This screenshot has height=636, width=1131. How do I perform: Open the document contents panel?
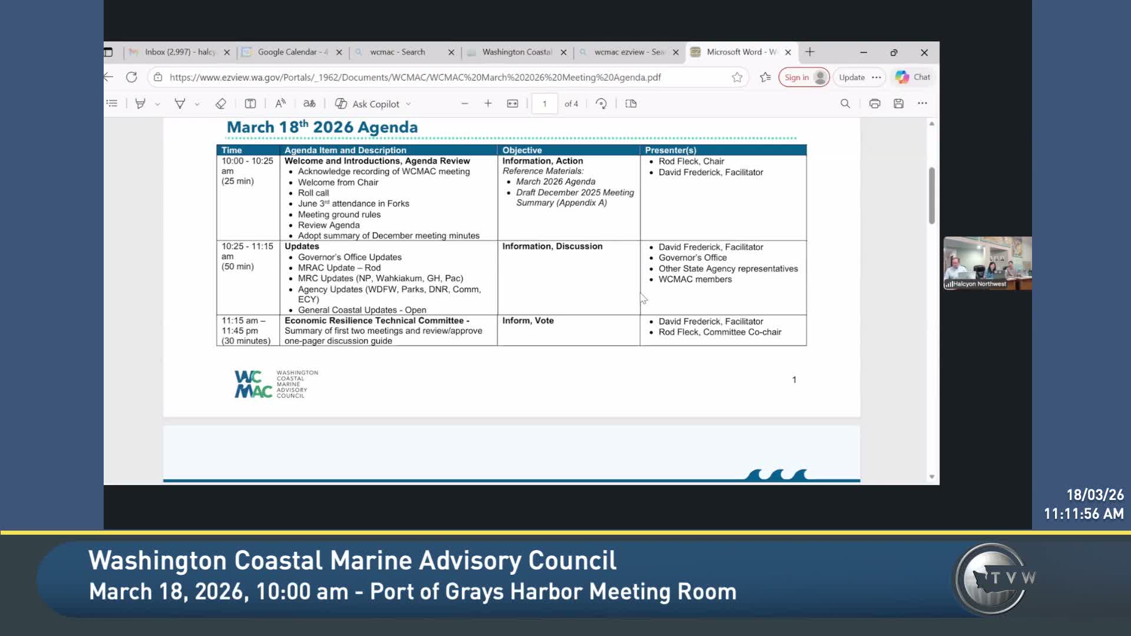click(112, 103)
